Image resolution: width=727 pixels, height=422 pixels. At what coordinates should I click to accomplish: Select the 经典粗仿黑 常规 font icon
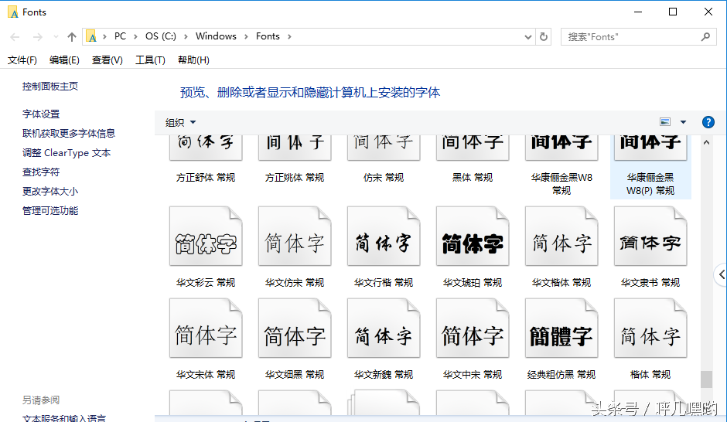(561, 328)
